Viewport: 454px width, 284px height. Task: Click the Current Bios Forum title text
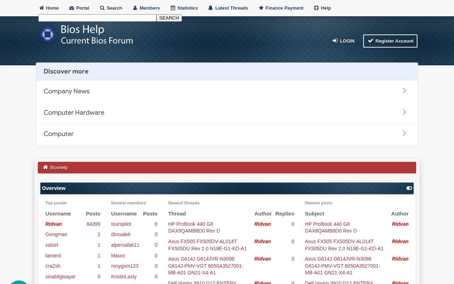click(x=97, y=41)
